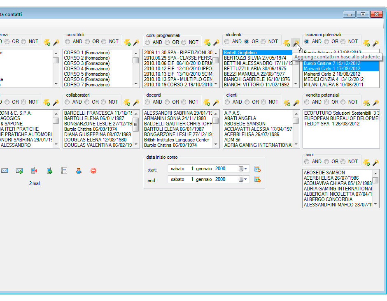Click the studenti wand to add contacts by student
This screenshot has height=301, width=387.
[296, 43]
